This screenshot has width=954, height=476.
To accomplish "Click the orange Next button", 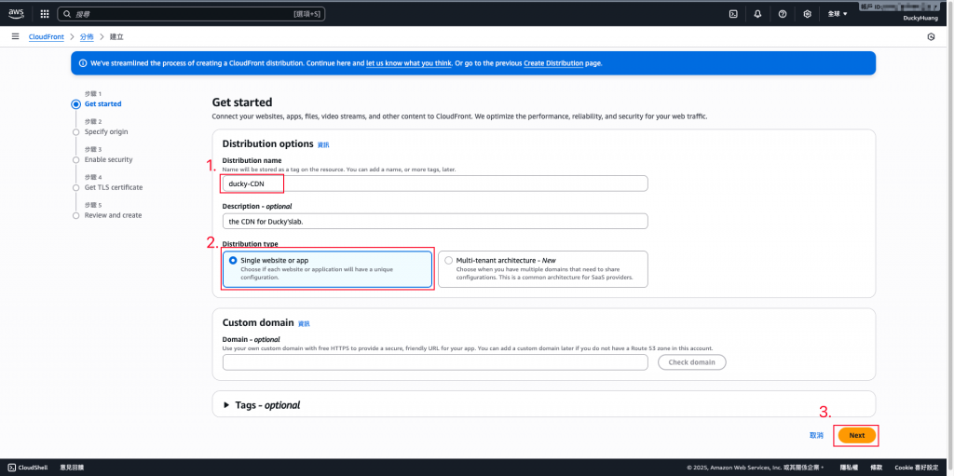I will coord(857,436).
